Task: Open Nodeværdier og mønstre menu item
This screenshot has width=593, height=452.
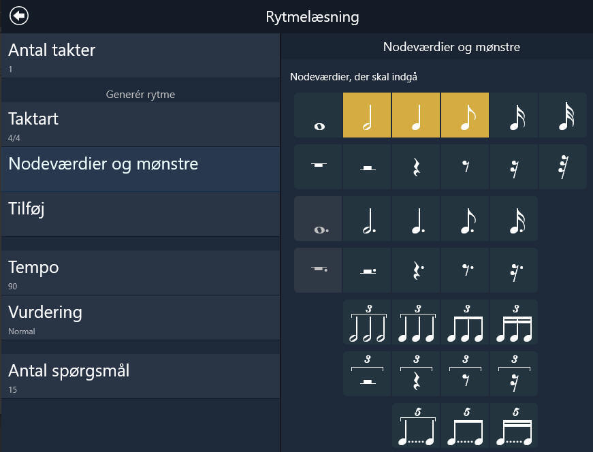Action: [140, 169]
